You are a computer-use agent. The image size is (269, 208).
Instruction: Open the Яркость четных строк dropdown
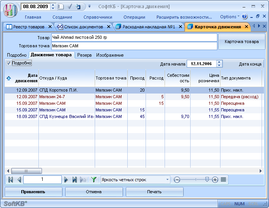tap(167, 180)
